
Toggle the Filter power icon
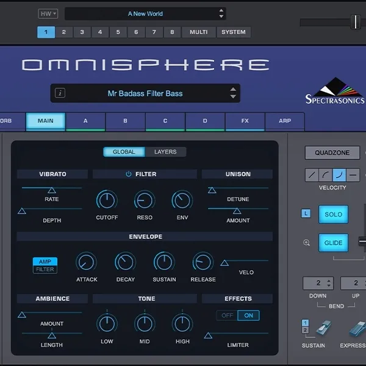click(x=129, y=174)
